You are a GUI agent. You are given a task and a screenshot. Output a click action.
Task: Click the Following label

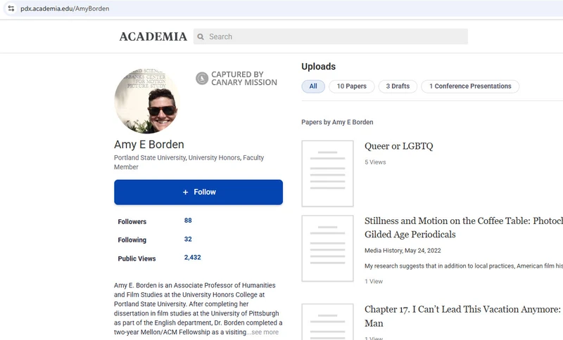tap(132, 240)
